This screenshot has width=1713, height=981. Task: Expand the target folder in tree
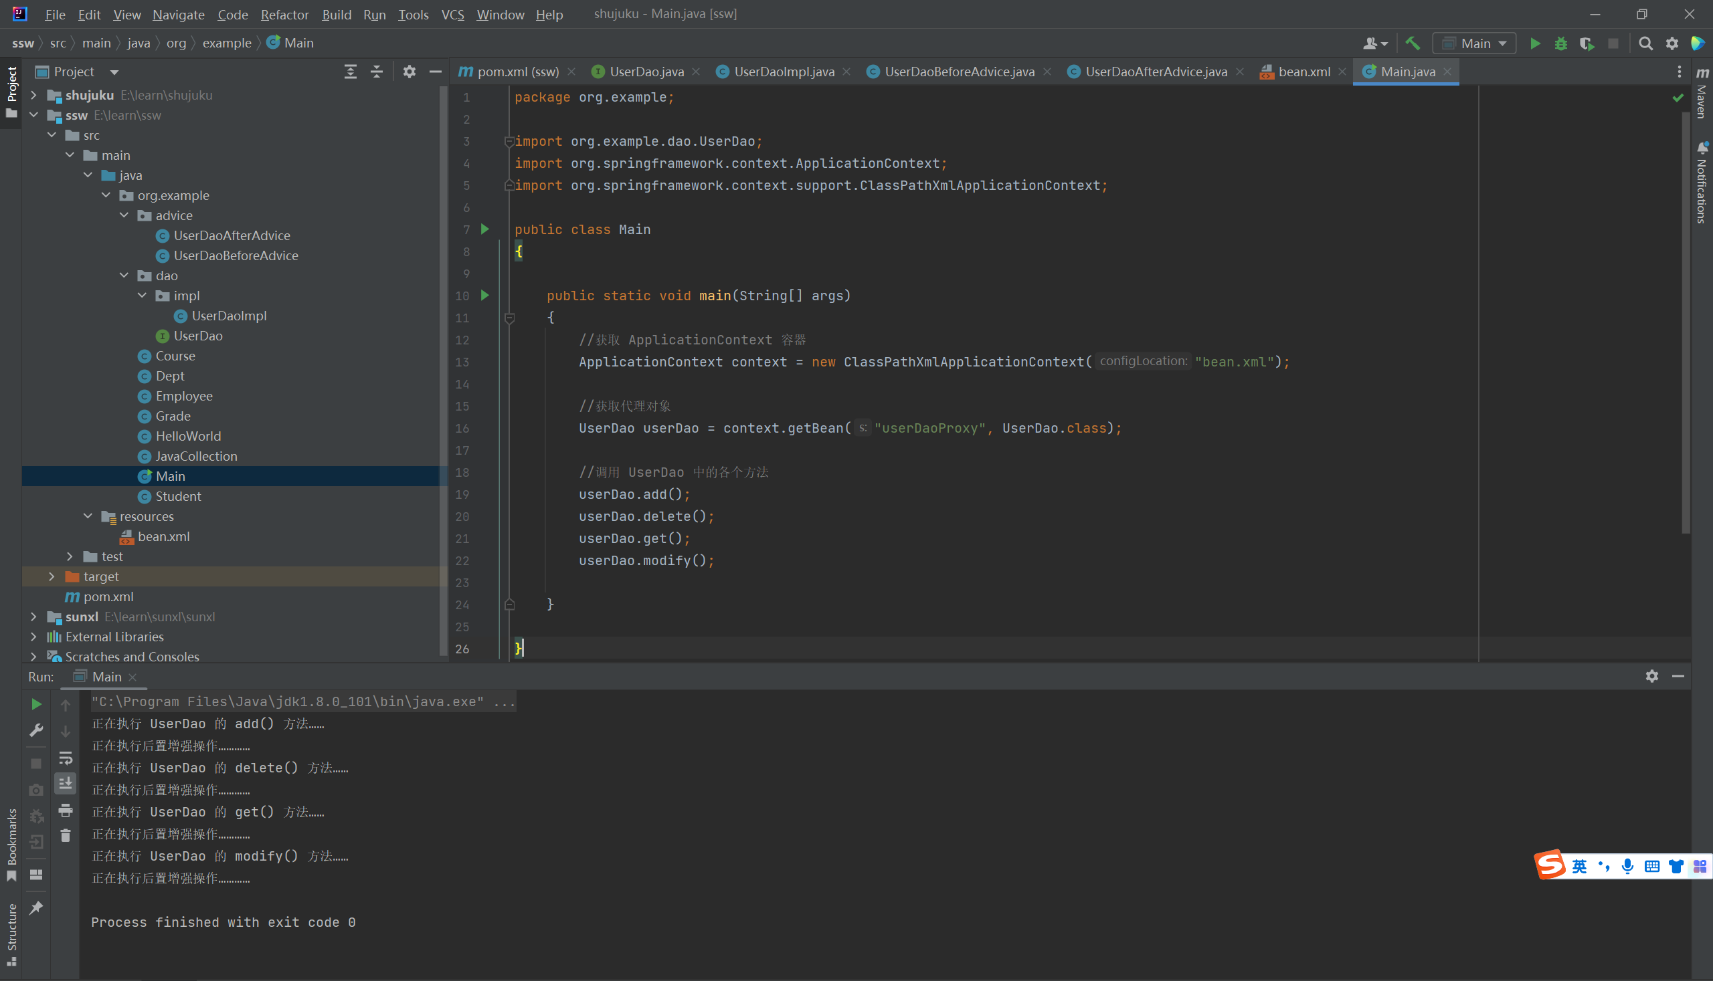(52, 576)
